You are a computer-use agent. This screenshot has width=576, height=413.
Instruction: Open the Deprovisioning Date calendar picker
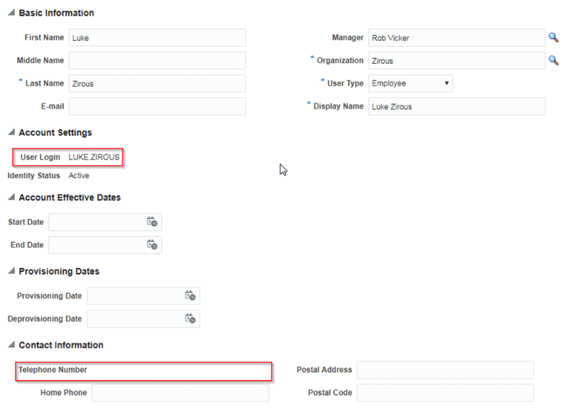point(191,319)
